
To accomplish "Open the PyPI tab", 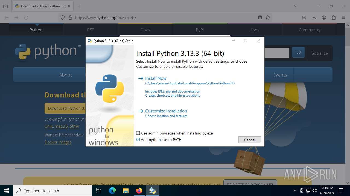I will [x=200, y=30].
